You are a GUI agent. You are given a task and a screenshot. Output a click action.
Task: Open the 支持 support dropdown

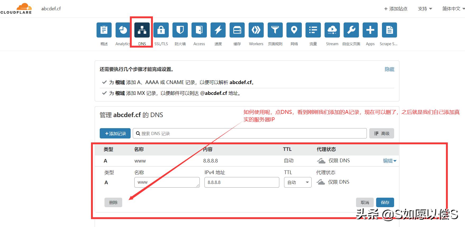coord(425,9)
